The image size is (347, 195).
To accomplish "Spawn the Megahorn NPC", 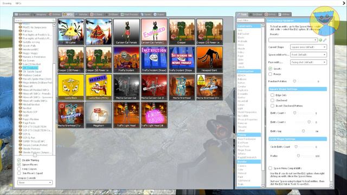I will coord(99,115).
